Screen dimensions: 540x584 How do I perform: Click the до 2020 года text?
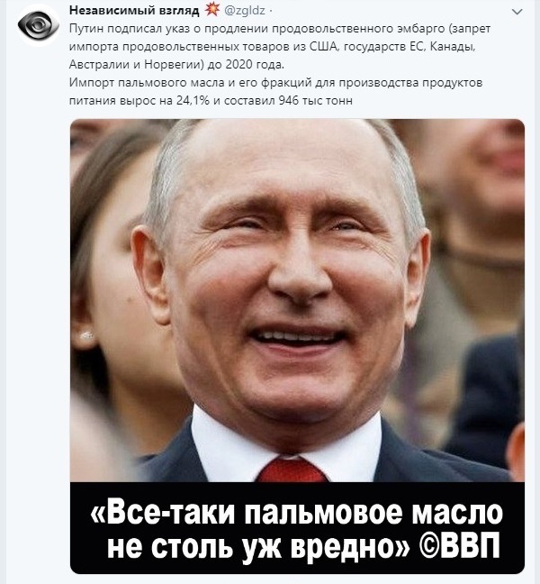coord(246,65)
